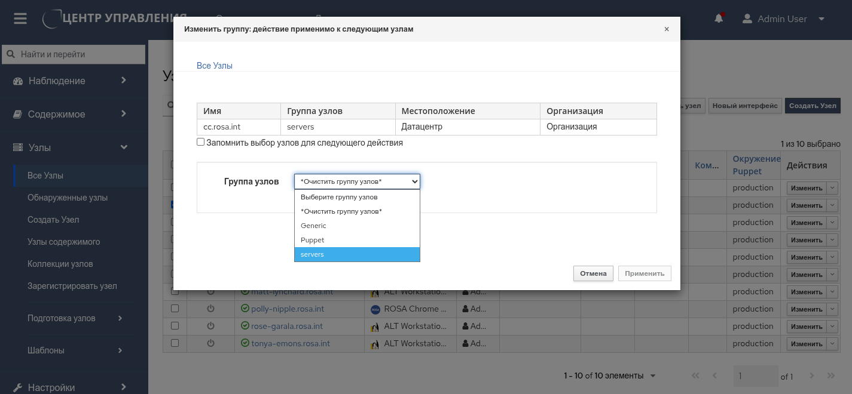Enable 'Запомнить выбор узлов' checkbox
Screen dimensions: 852x394
click(x=201, y=142)
